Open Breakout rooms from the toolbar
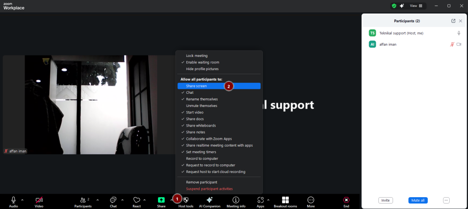The image size is (468, 209). coord(285,200)
